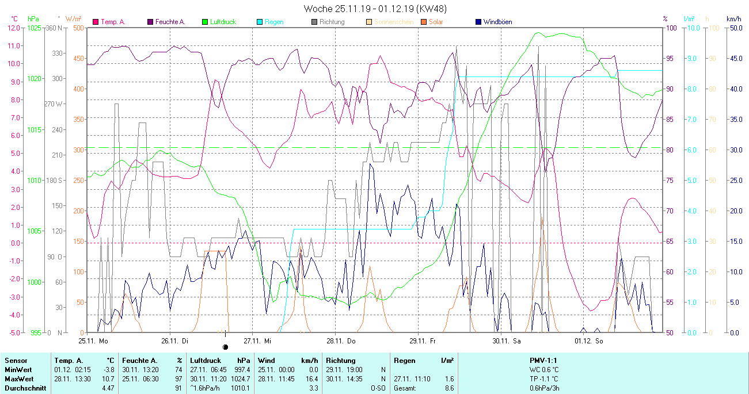Click the dark blue Windböen legend swatch

click(x=479, y=22)
